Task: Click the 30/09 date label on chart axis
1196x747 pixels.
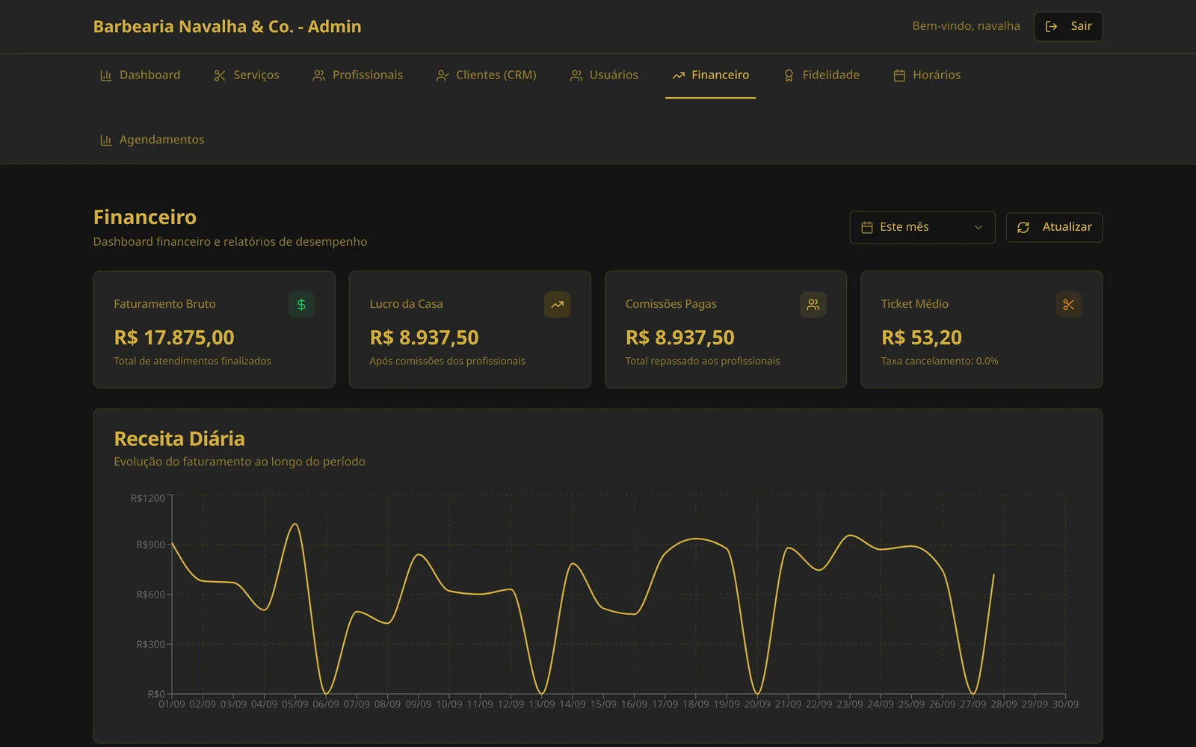Action: (x=1065, y=704)
